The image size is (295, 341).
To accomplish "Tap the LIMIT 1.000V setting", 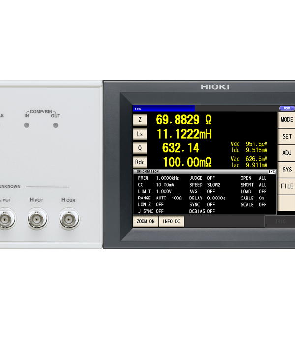I will [155, 192].
